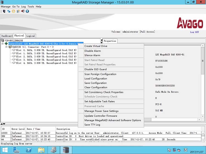Viewport: 206px width, 154px height.
Task: Click the flag notification tray icon
Action: [x=169, y=150]
